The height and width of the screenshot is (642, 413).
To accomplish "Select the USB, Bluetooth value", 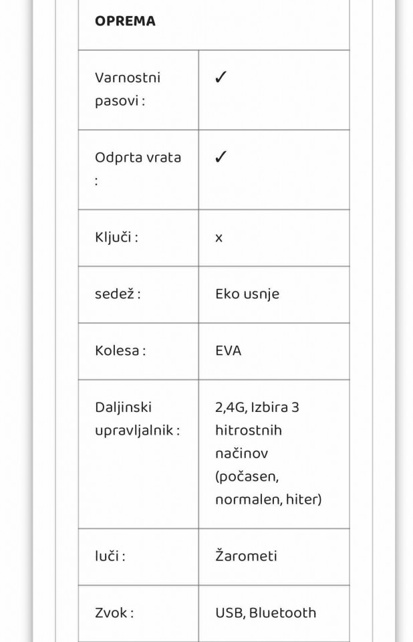I will (266, 613).
